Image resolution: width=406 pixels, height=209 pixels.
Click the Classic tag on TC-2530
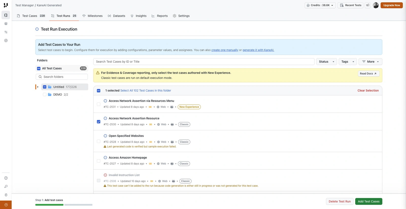tap(184, 124)
